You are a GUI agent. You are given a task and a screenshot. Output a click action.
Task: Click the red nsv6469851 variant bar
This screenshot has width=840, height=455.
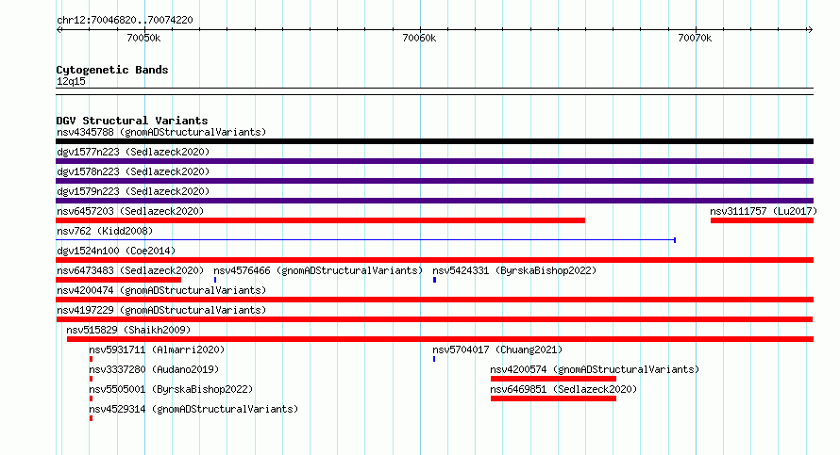[x=553, y=398]
